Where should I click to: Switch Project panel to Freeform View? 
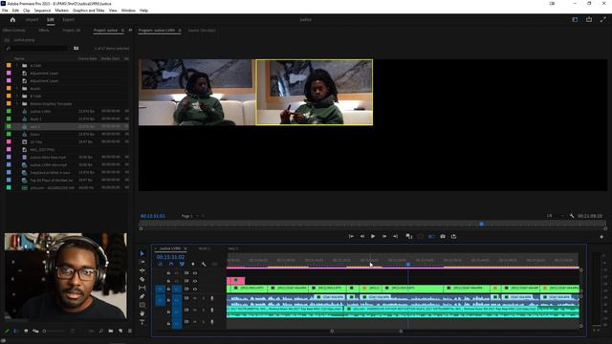click(35, 331)
